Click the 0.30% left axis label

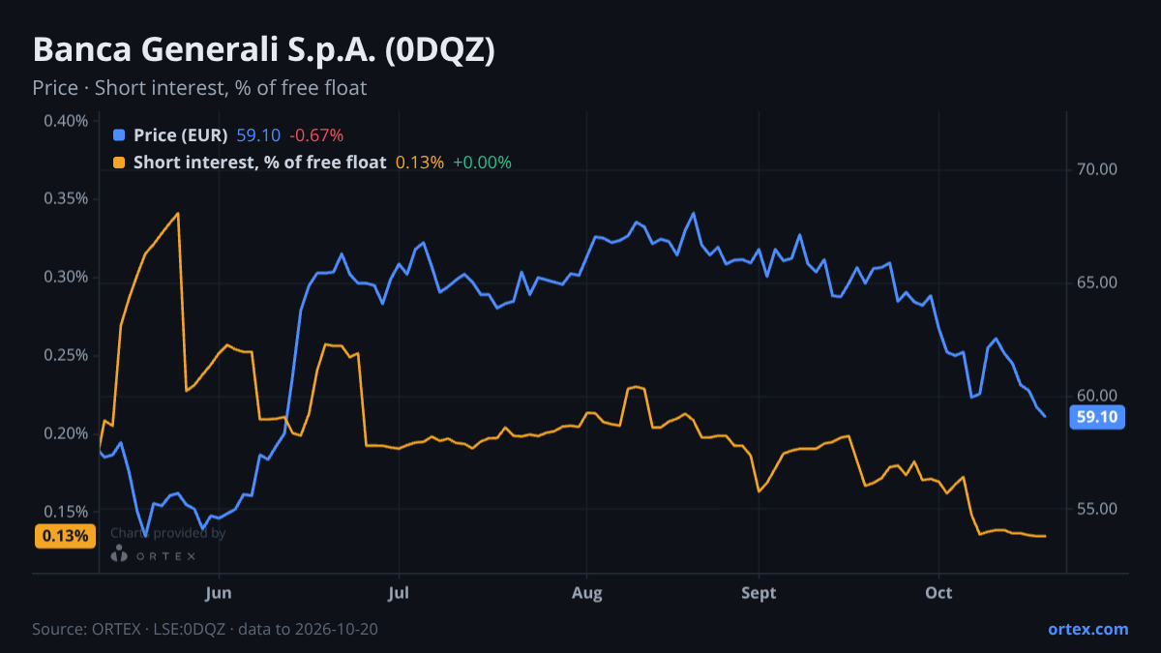(x=66, y=278)
